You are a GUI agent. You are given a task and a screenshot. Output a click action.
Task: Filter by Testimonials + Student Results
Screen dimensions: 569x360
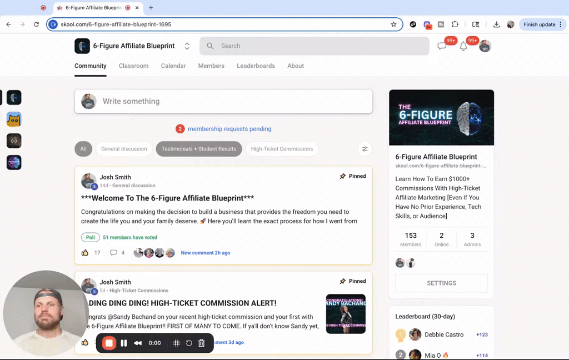(x=199, y=149)
